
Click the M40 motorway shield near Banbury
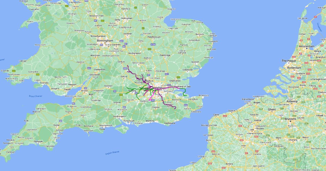[x=125, y=68]
